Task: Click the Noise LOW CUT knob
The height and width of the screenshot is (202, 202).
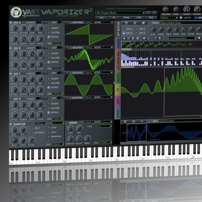Action: 70,139
